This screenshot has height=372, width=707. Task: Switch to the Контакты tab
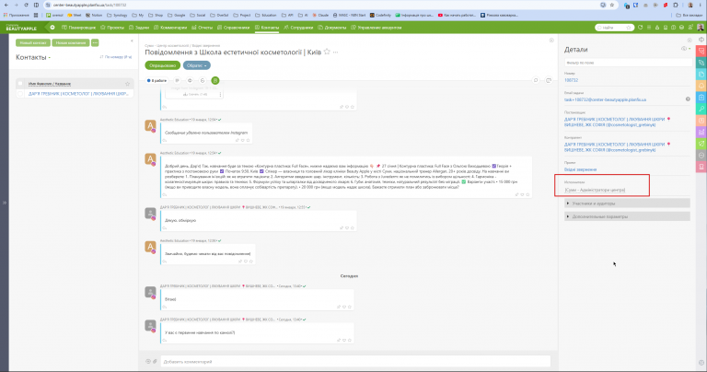[x=267, y=28]
